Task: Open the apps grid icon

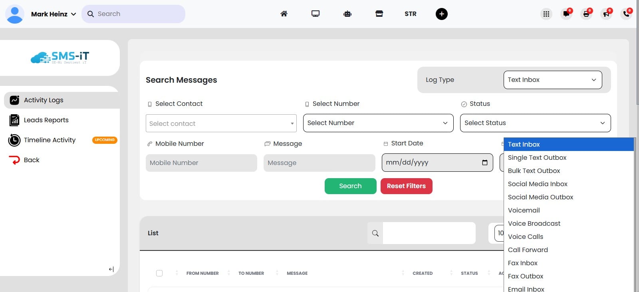Action: point(546,14)
